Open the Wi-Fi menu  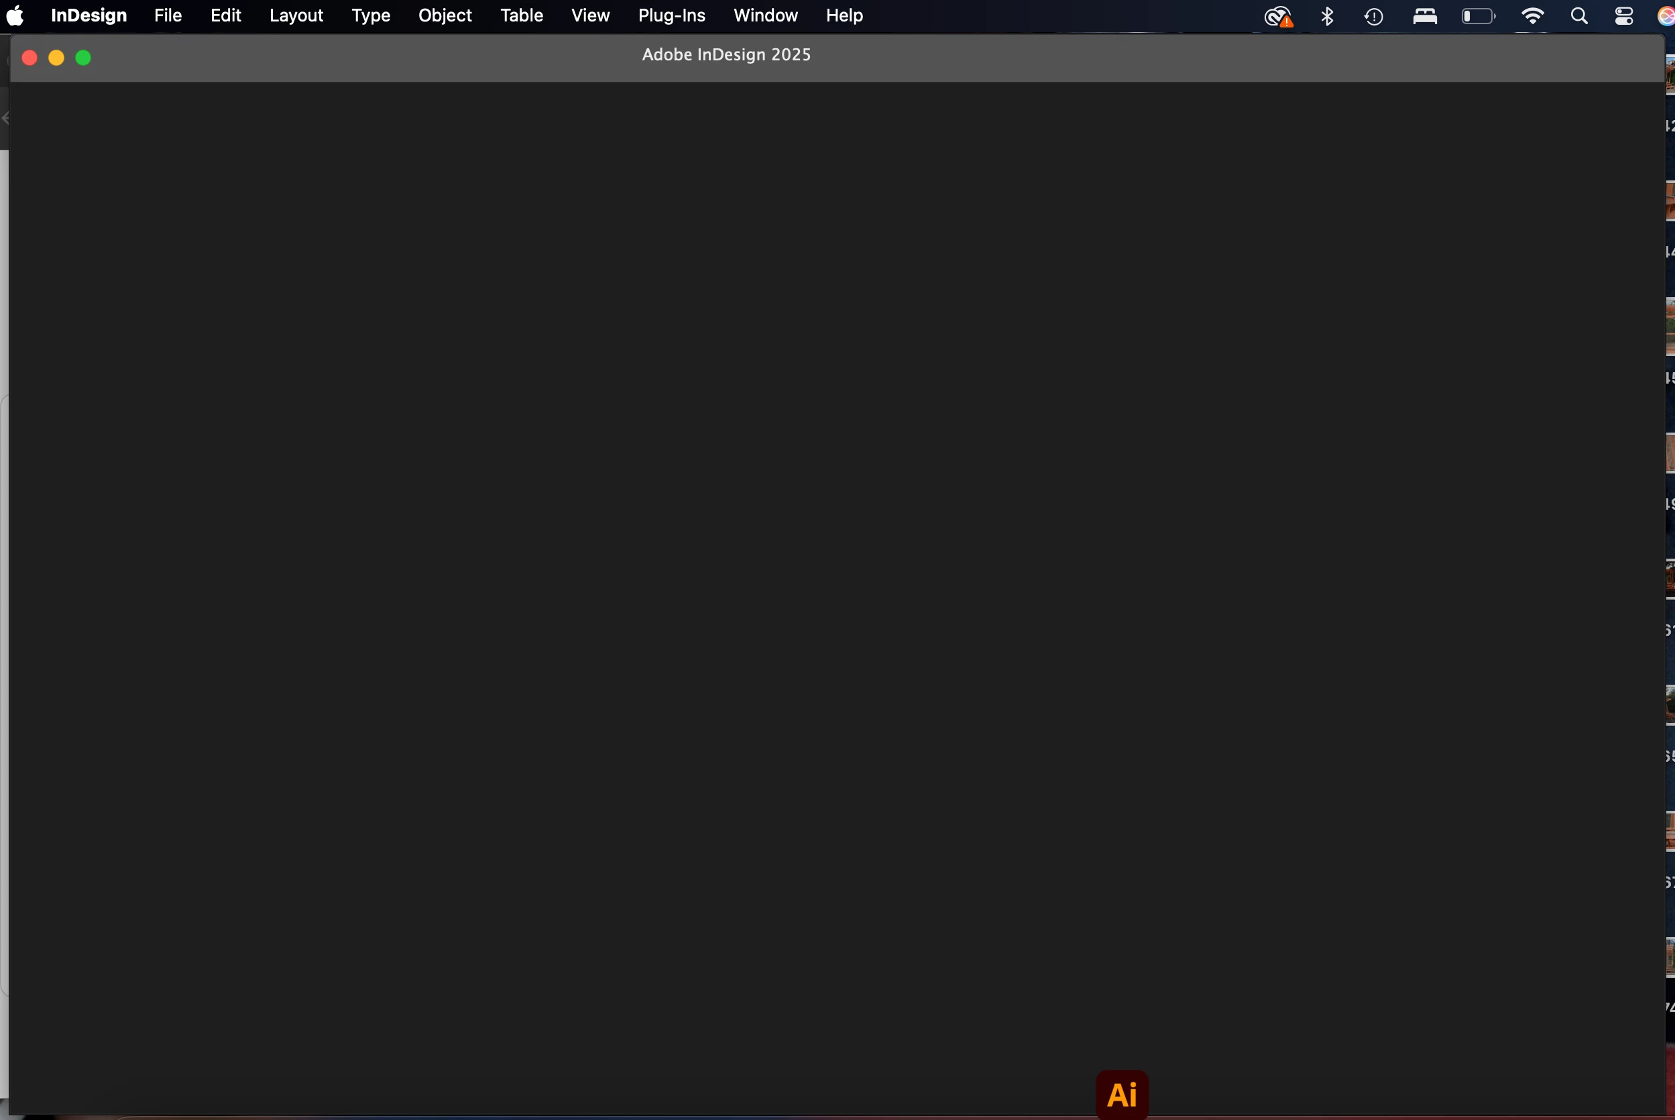click(x=1533, y=15)
